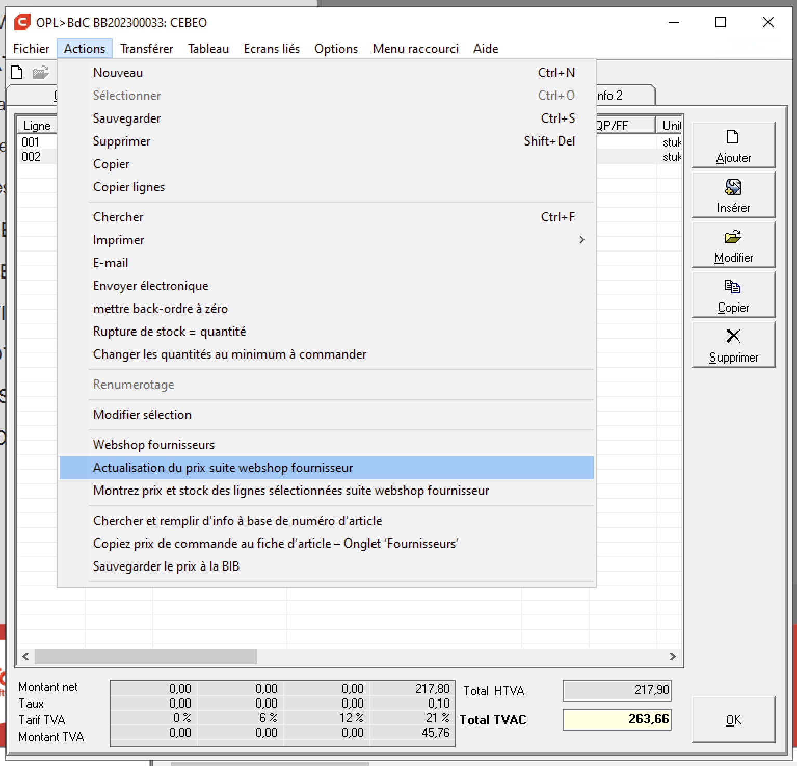The height and width of the screenshot is (766, 797).
Task: Click the scroll right arrow
Action: [672, 656]
